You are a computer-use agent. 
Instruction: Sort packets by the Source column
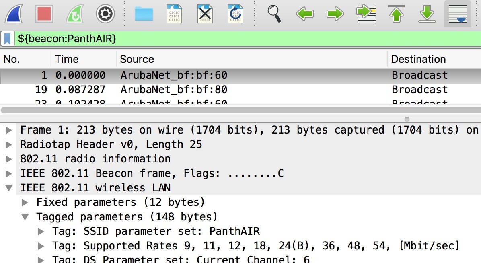point(137,59)
